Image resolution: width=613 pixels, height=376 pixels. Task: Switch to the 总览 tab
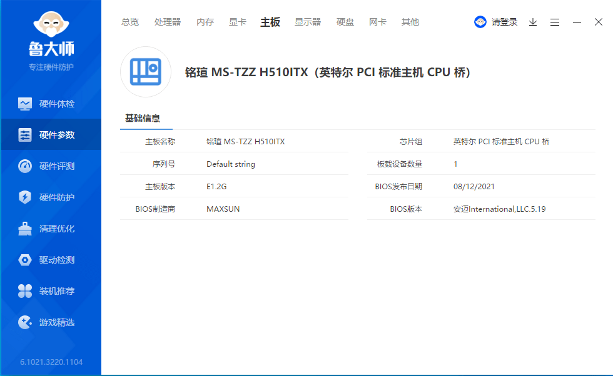pos(130,22)
